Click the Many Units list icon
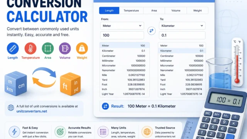The image size is (247, 139). coord(103,132)
